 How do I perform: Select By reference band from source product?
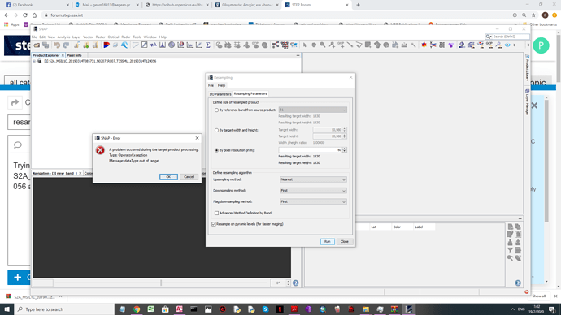pos(216,110)
